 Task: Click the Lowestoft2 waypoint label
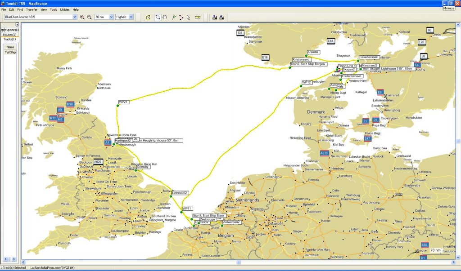coord(180,193)
